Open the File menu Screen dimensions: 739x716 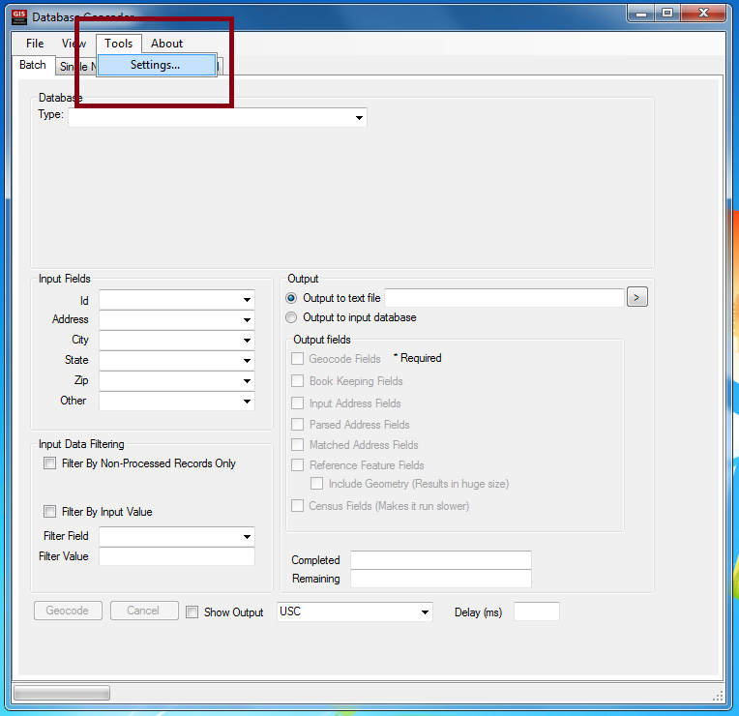coord(35,44)
